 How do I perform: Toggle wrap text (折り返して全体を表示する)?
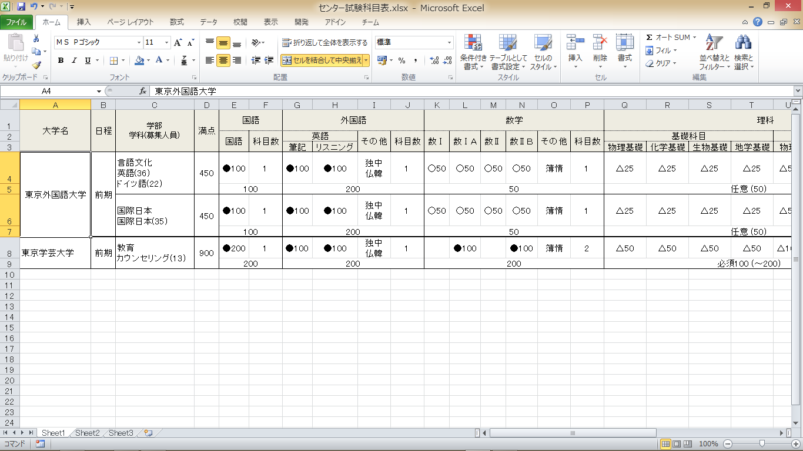coord(324,43)
